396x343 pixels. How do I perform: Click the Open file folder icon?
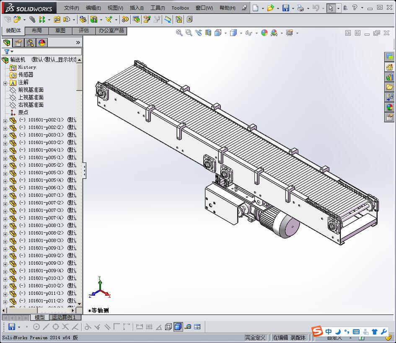pyautogui.click(x=270, y=8)
